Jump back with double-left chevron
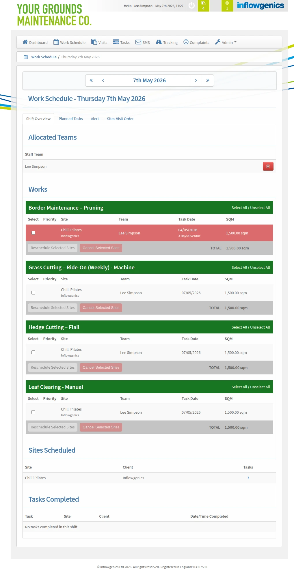 tap(91, 81)
